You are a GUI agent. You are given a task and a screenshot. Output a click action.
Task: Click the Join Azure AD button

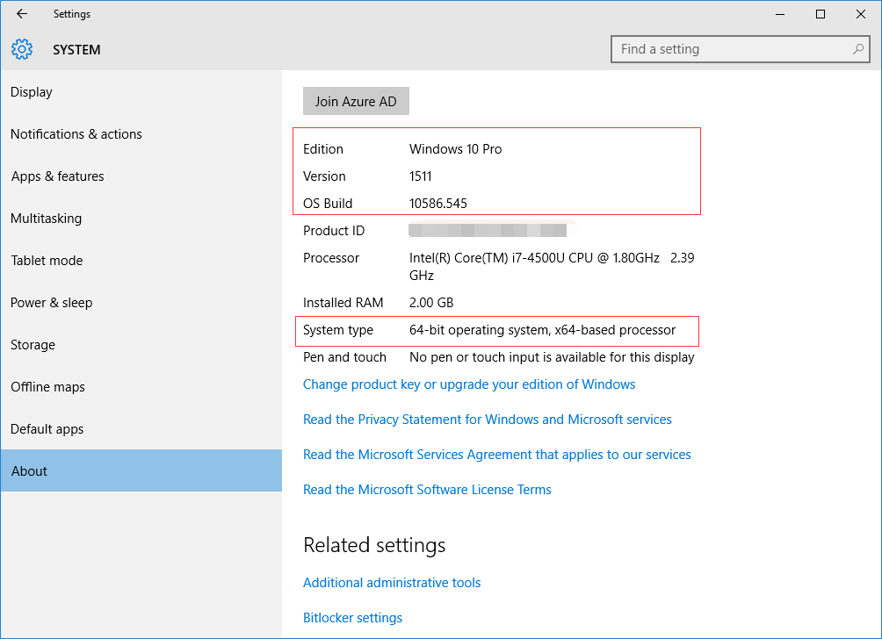(x=356, y=101)
